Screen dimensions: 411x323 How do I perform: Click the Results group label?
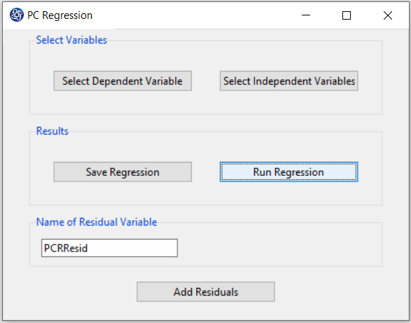tap(52, 131)
